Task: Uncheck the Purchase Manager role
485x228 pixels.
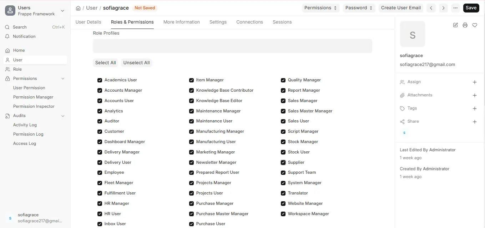Action: [192, 204]
